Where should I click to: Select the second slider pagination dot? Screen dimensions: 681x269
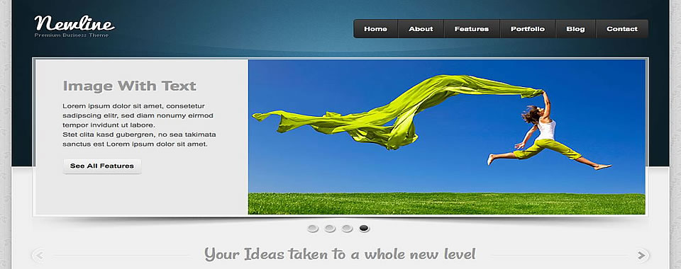click(x=330, y=228)
